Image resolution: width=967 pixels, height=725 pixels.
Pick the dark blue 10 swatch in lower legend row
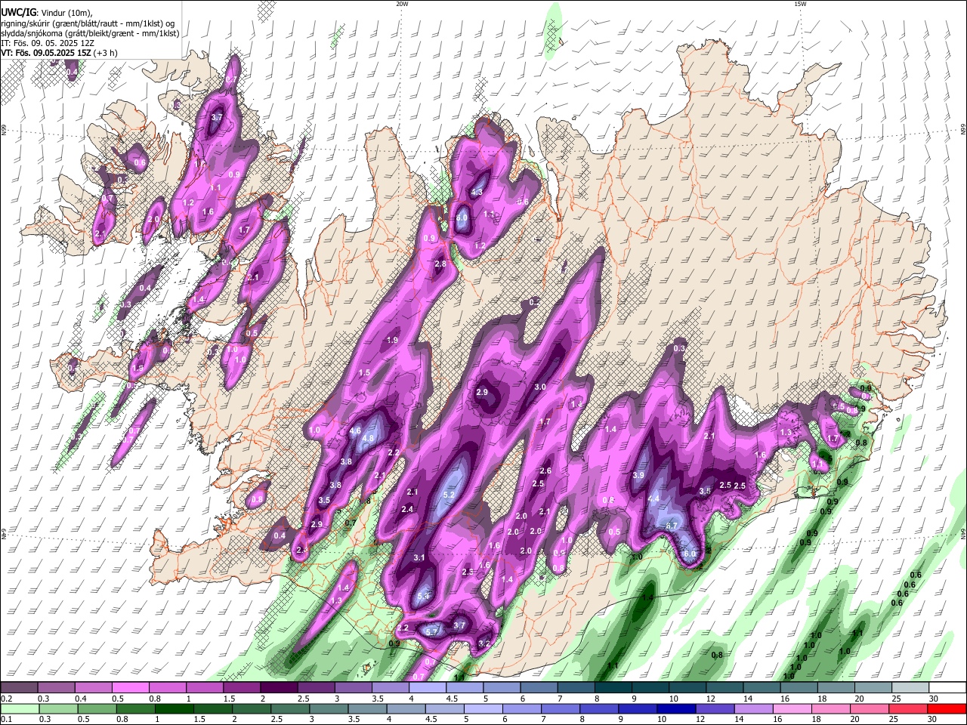point(675,708)
